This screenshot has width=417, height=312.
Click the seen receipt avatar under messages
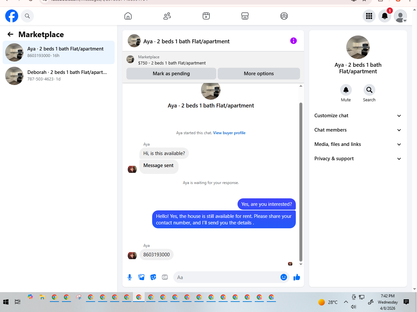pyautogui.click(x=290, y=264)
